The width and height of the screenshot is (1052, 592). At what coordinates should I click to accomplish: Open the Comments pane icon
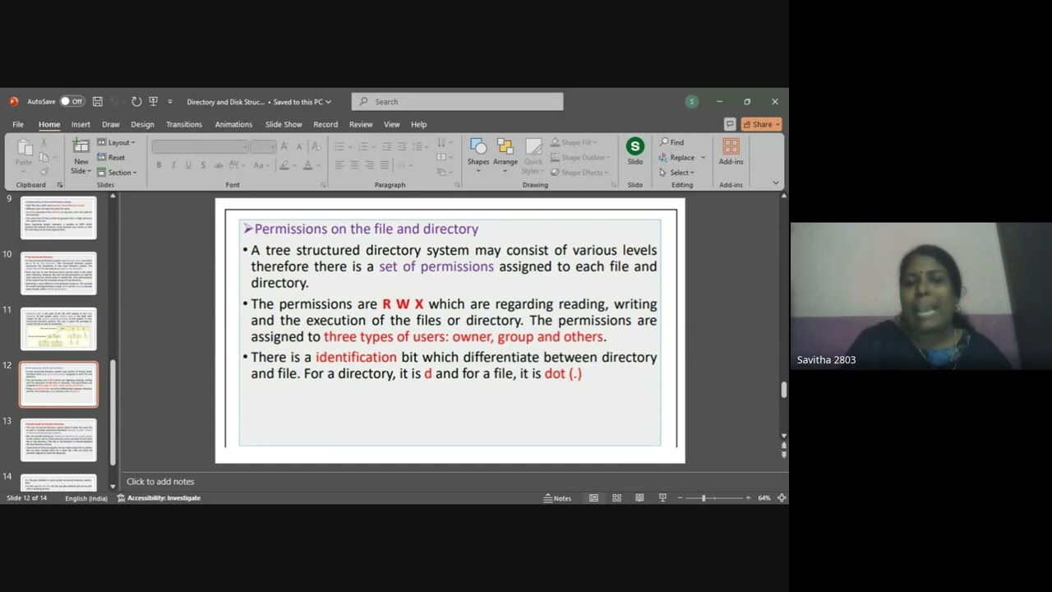pyautogui.click(x=729, y=124)
